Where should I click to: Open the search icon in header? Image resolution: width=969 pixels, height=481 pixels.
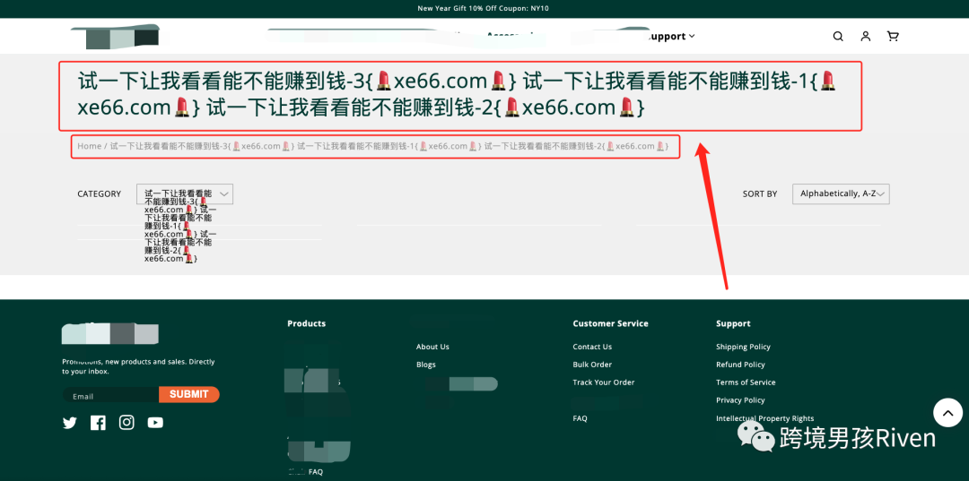[x=838, y=37]
